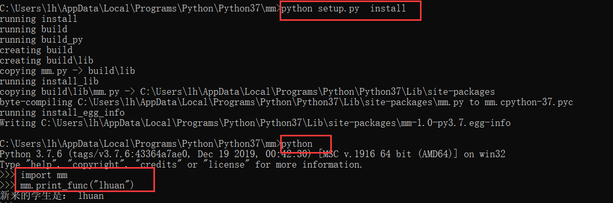Click the 'creating build\lib' line

[x=46, y=60]
